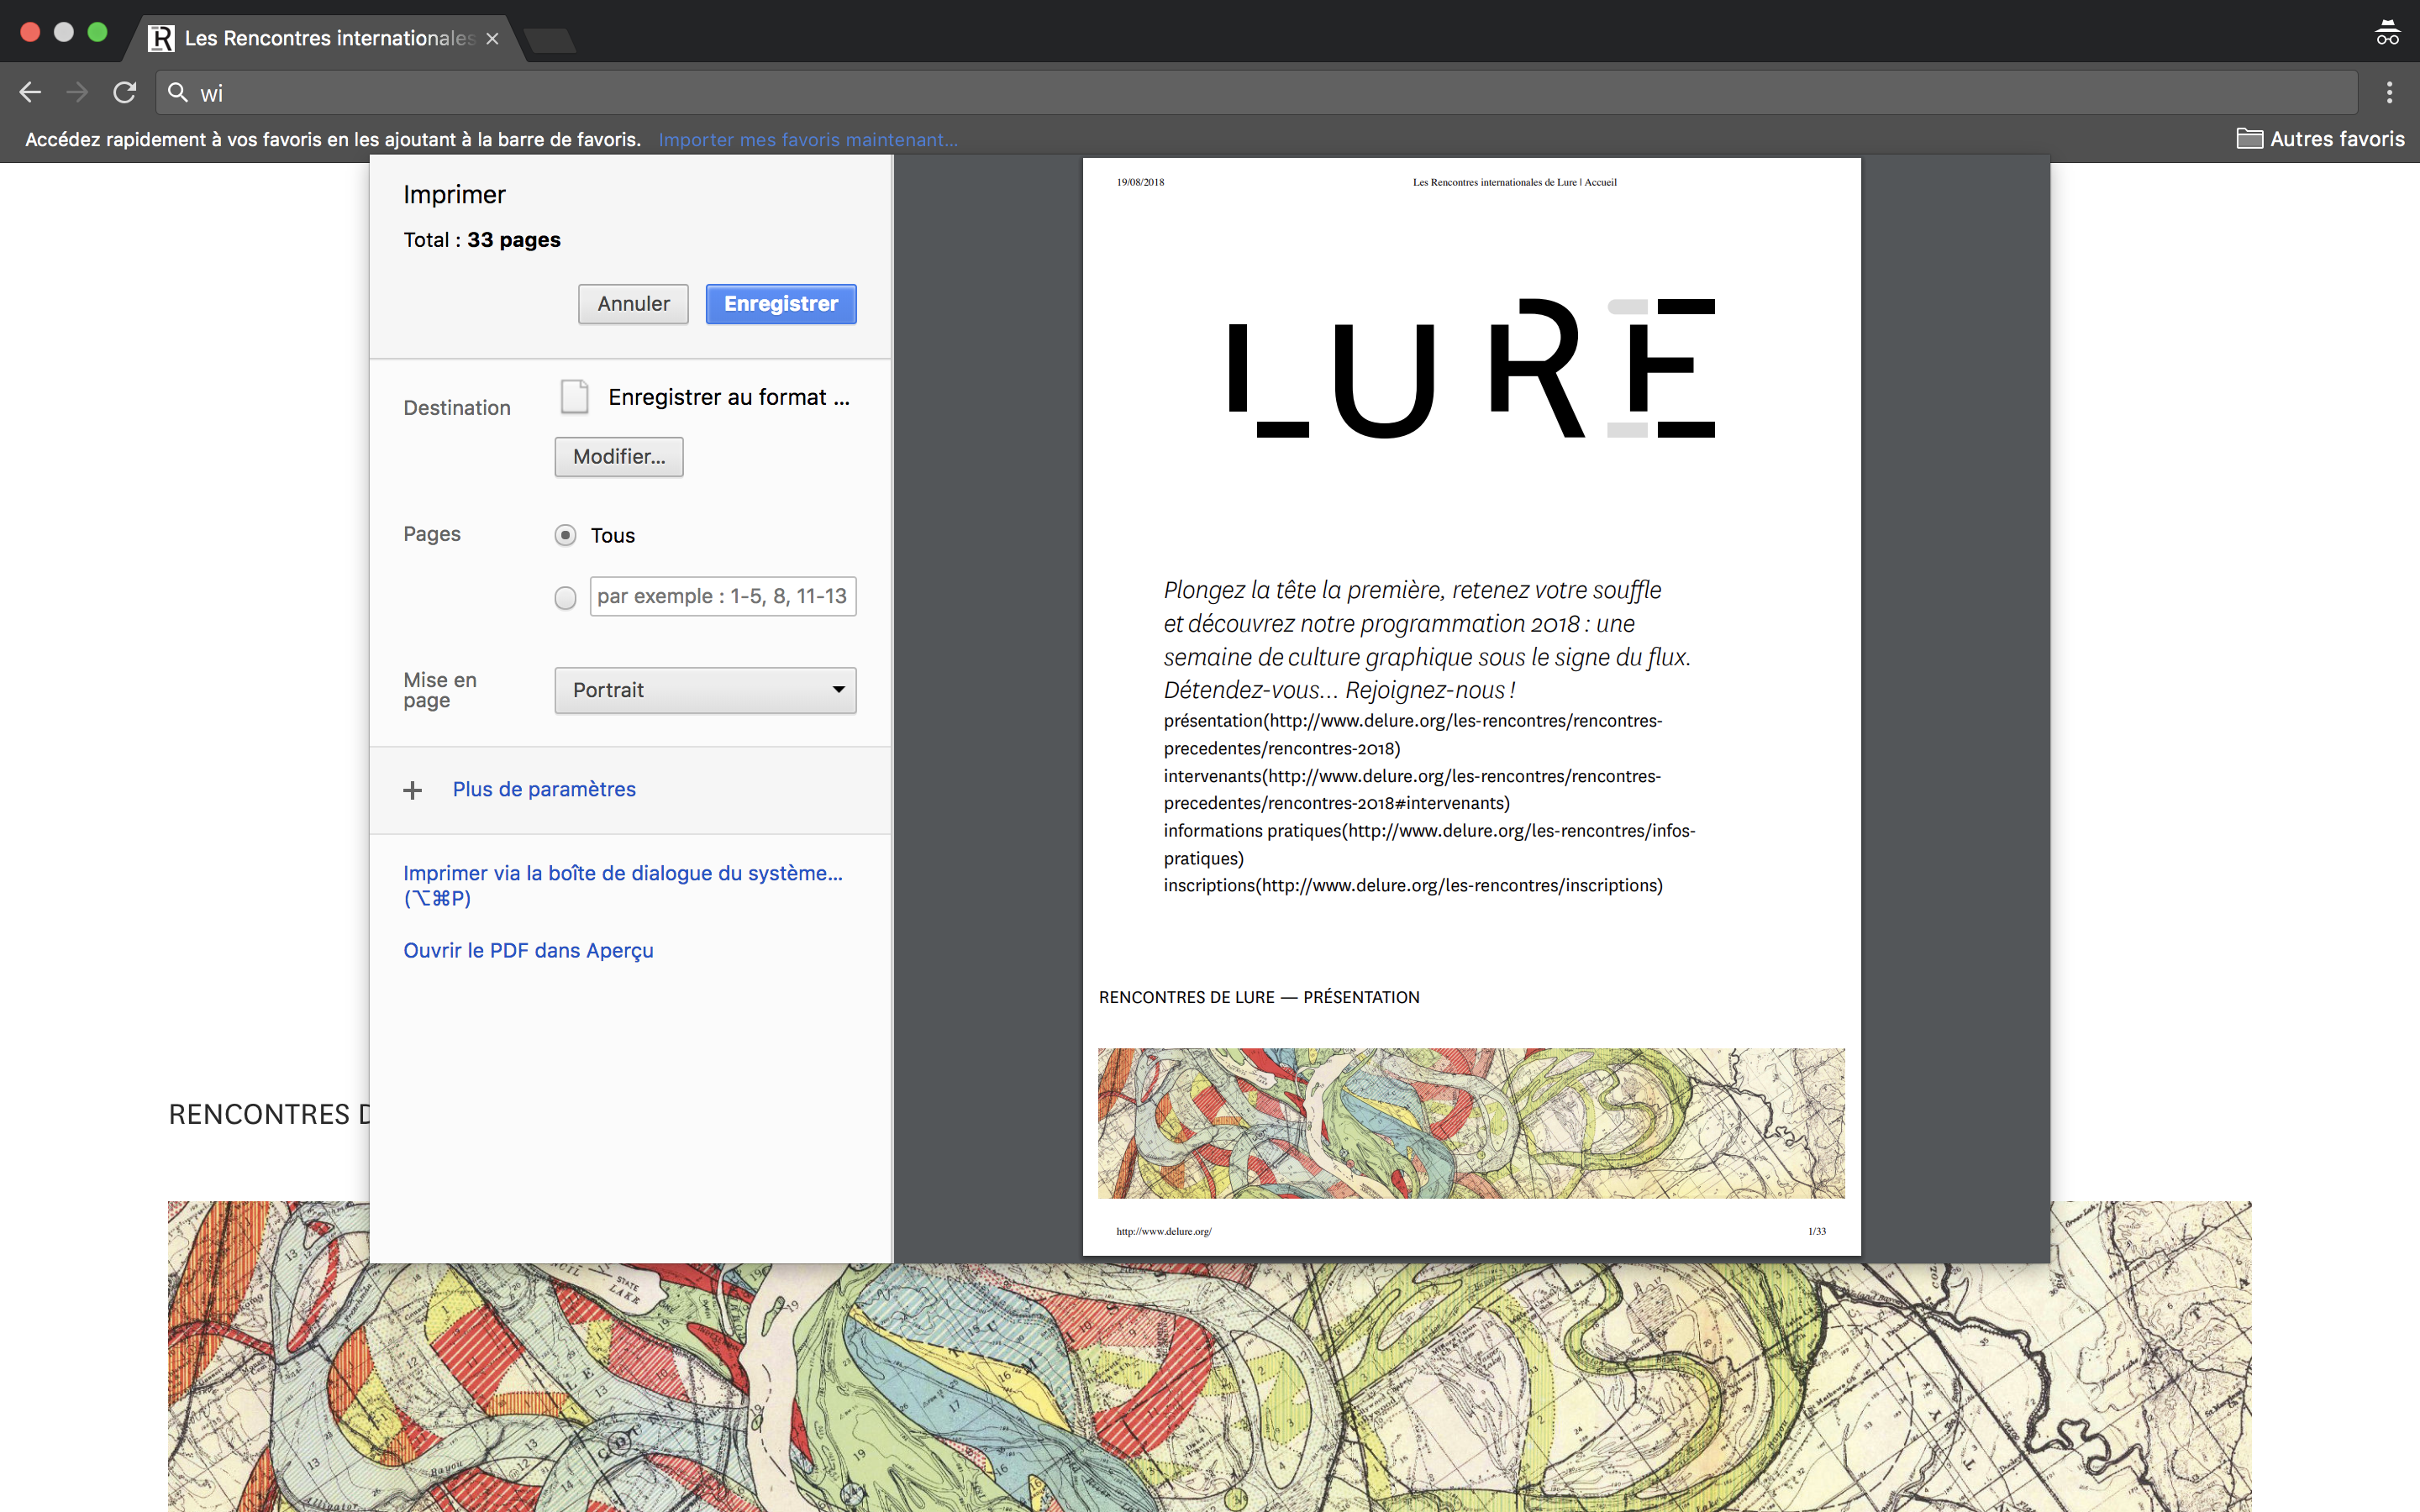
Task: Open the Chrome three-dot menu
Action: pyautogui.click(x=2389, y=92)
